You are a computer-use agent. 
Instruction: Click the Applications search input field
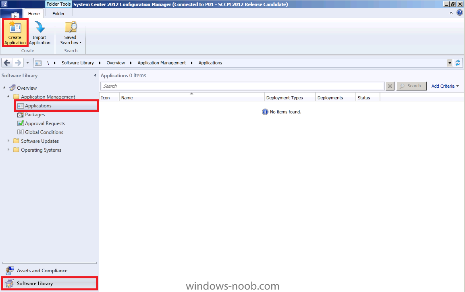coord(242,86)
